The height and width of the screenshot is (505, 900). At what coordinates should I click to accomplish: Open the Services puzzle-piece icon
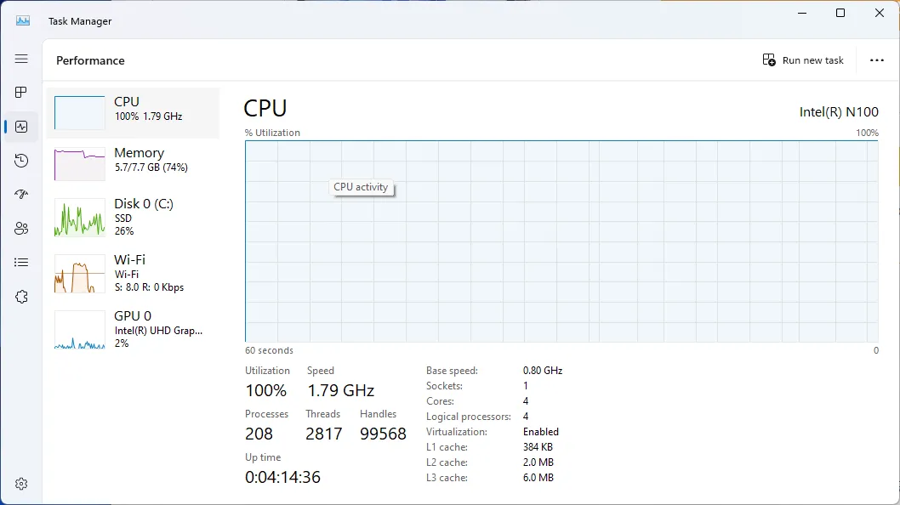point(21,297)
